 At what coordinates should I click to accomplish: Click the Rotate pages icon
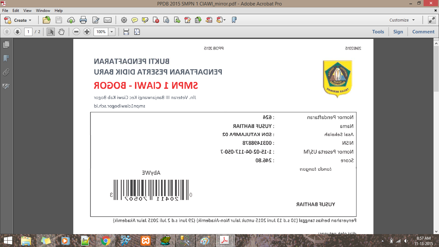point(166,20)
